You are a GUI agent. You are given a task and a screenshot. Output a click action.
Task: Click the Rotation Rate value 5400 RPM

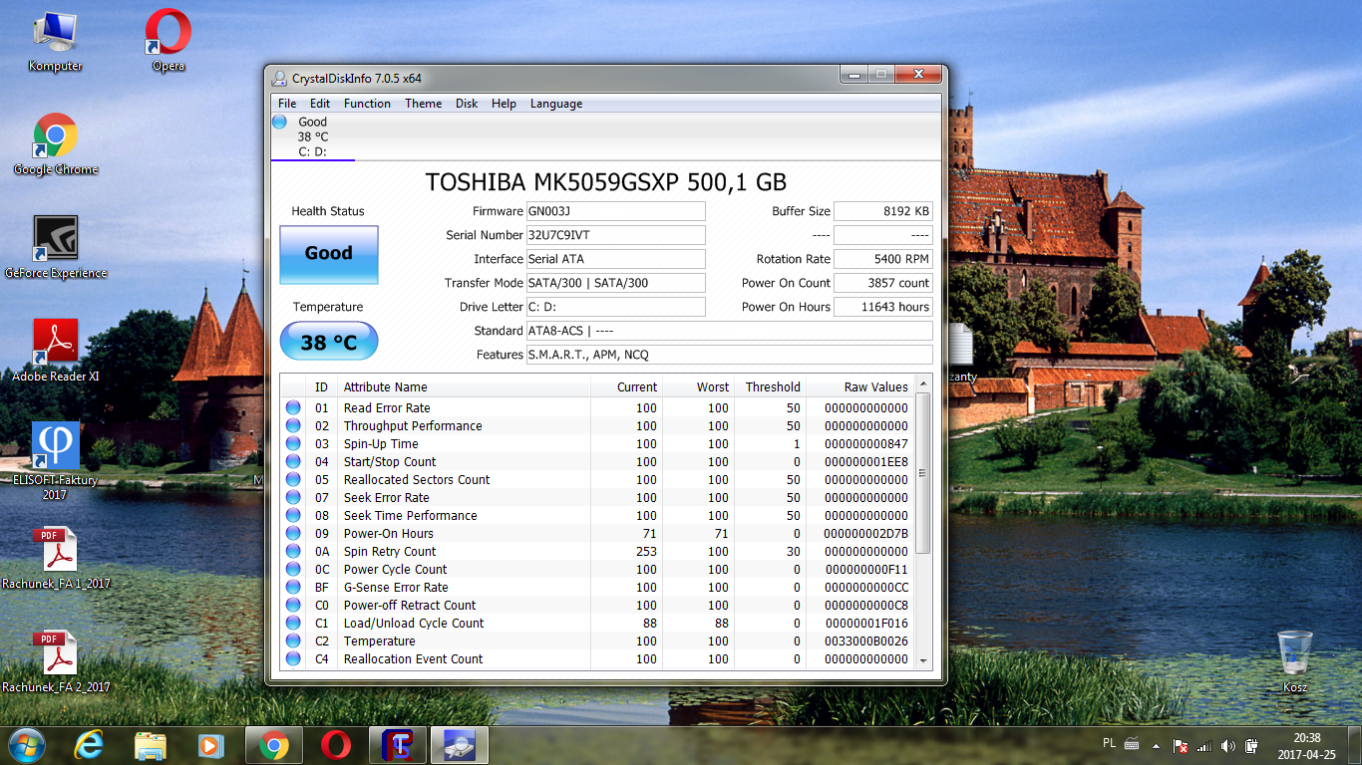[x=882, y=259]
